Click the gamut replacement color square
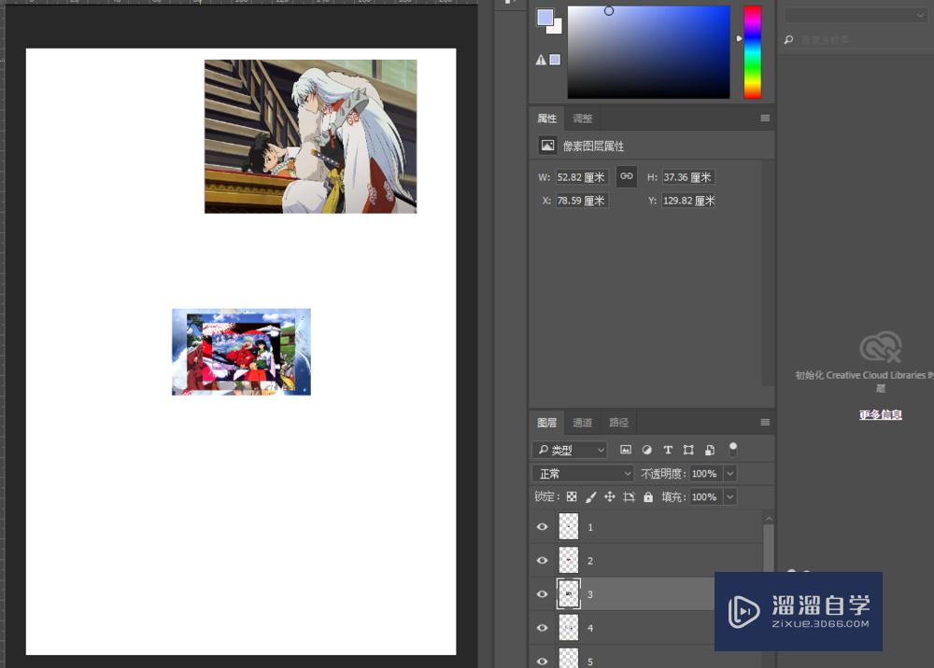This screenshot has width=934, height=668. point(555,60)
